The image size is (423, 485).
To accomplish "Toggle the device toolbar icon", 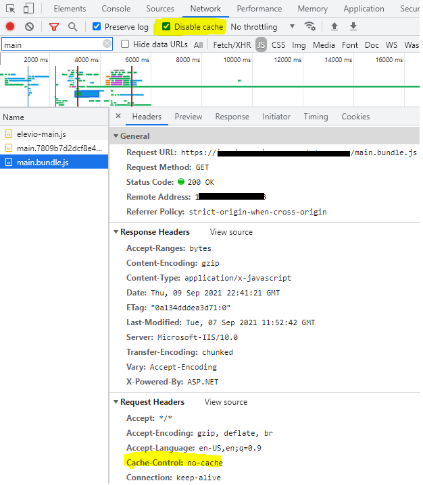I will point(28,8).
